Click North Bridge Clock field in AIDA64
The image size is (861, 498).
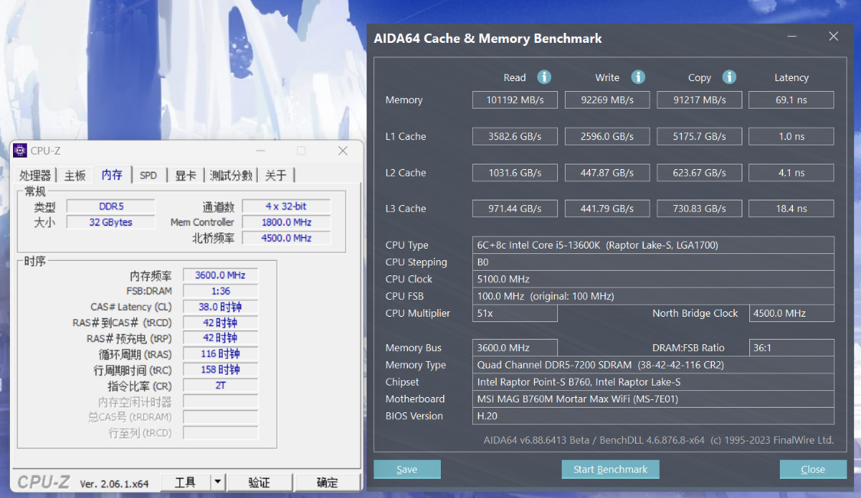click(791, 313)
